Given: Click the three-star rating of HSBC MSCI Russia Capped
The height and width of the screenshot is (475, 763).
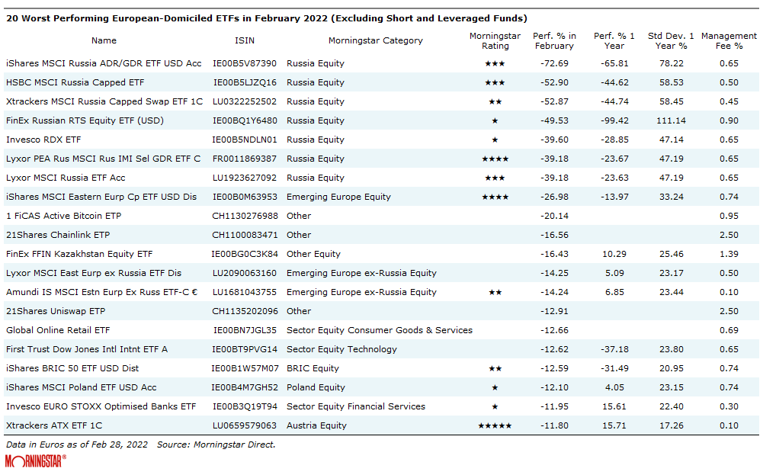Looking at the screenshot, I should [x=494, y=82].
